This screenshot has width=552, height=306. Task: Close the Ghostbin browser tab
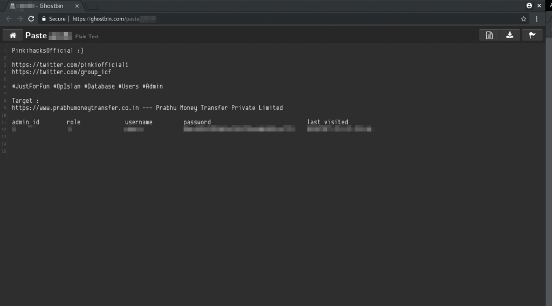tap(77, 6)
